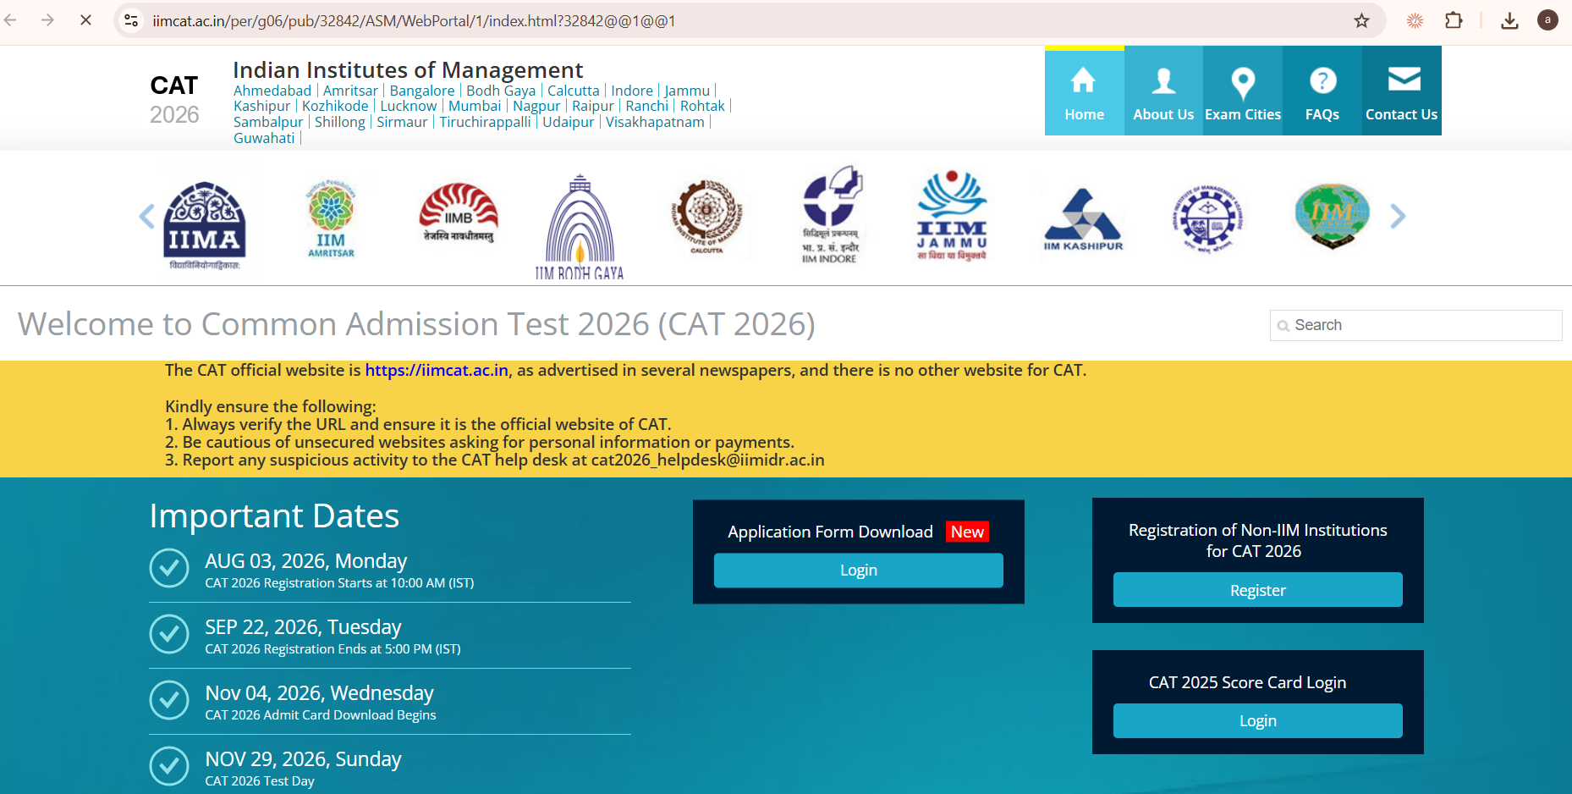This screenshot has width=1572, height=794.
Task: Open the Exam Cities navigation item
Action: coord(1243,91)
